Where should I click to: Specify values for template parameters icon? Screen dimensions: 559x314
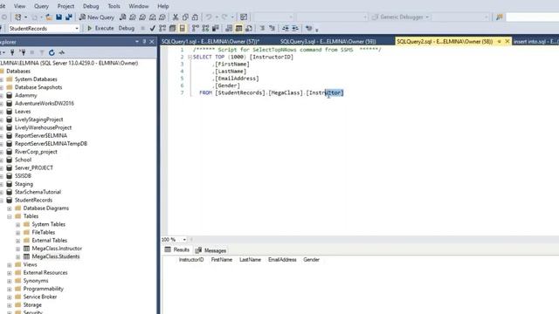coord(308,28)
